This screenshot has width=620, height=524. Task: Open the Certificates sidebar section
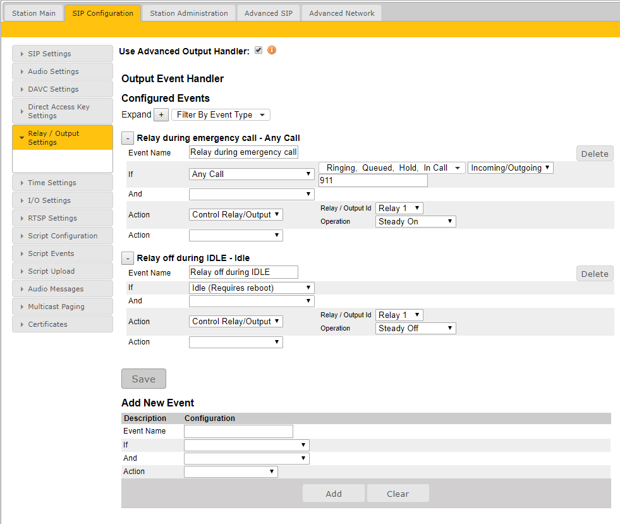tap(62, 324)
